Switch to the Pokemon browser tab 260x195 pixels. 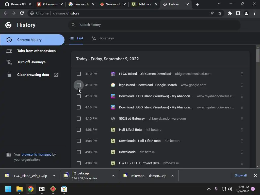50,4
